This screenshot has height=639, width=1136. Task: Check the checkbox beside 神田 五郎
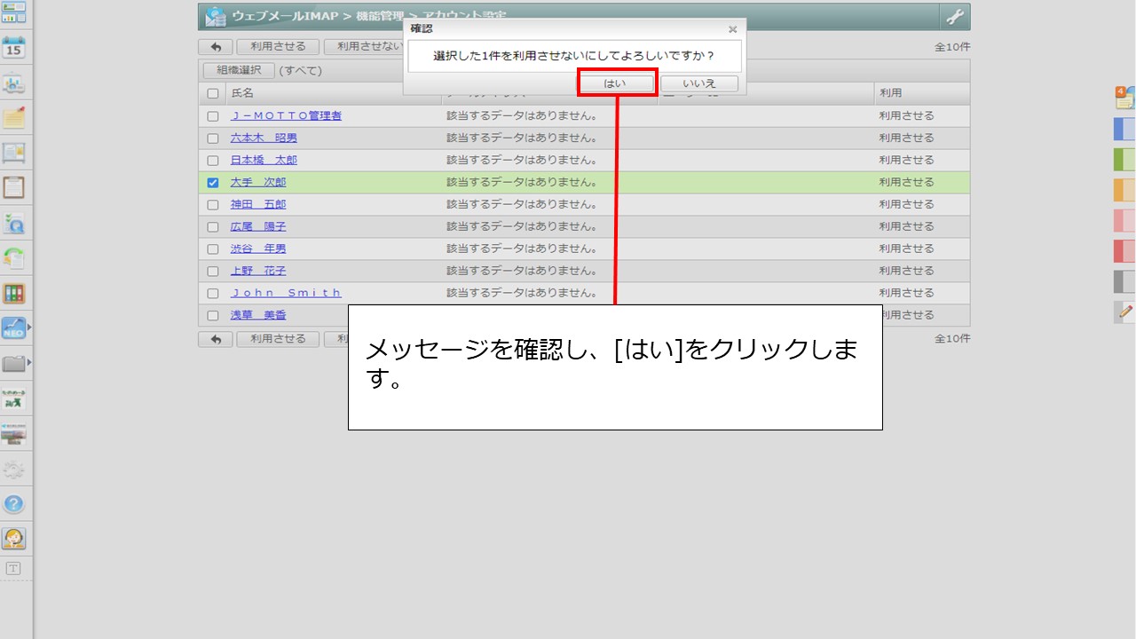212,204
